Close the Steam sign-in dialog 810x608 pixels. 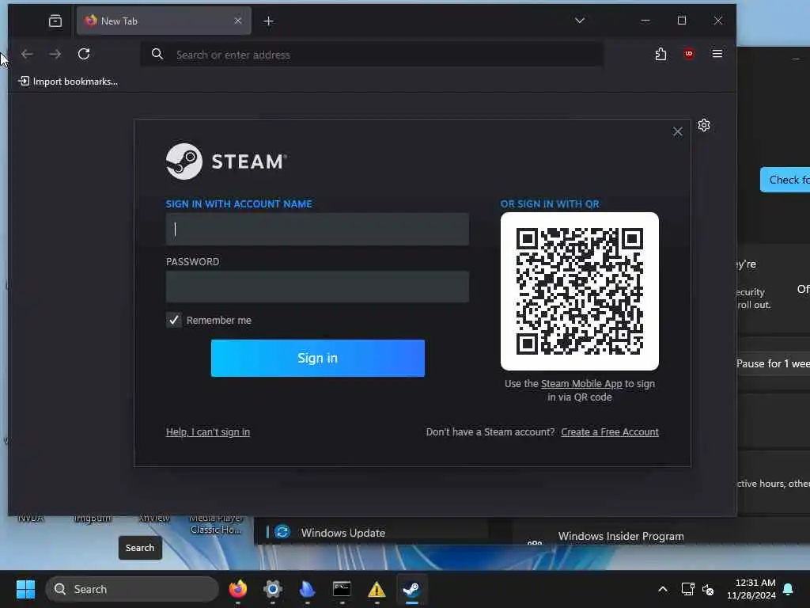(677, 132)
